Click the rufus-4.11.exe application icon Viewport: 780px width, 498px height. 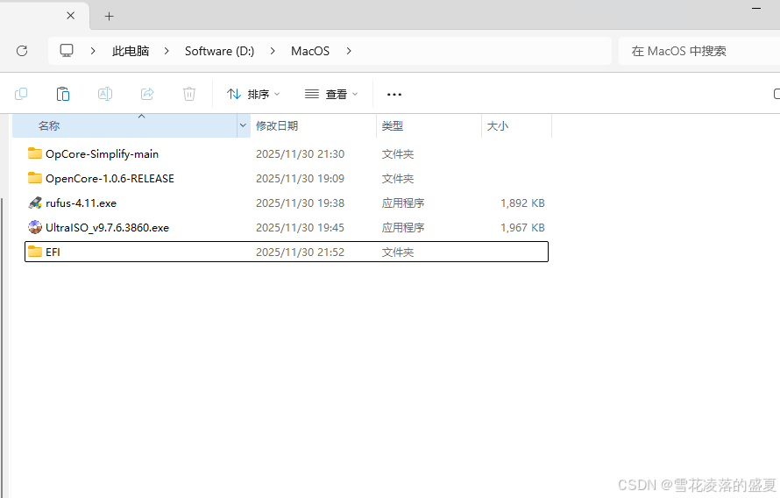pyautogui.click(x=35, y=203)
